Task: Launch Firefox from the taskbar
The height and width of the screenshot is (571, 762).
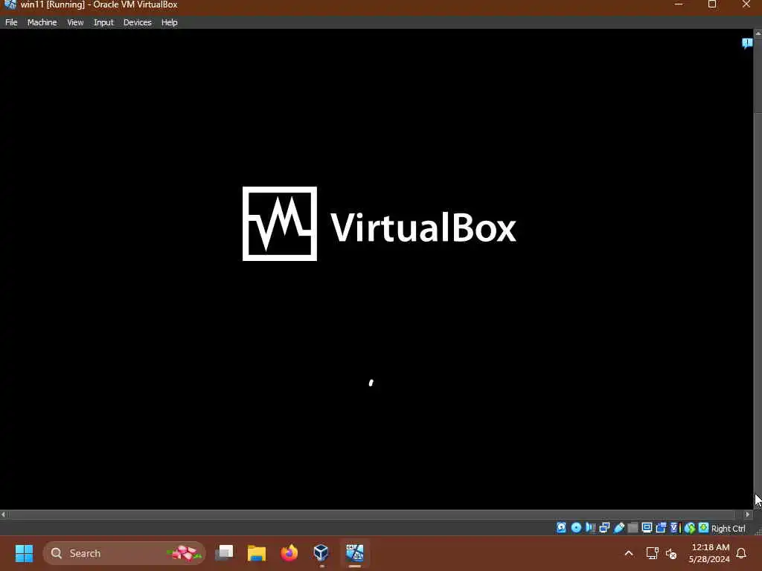Action: tap(289, 553)
